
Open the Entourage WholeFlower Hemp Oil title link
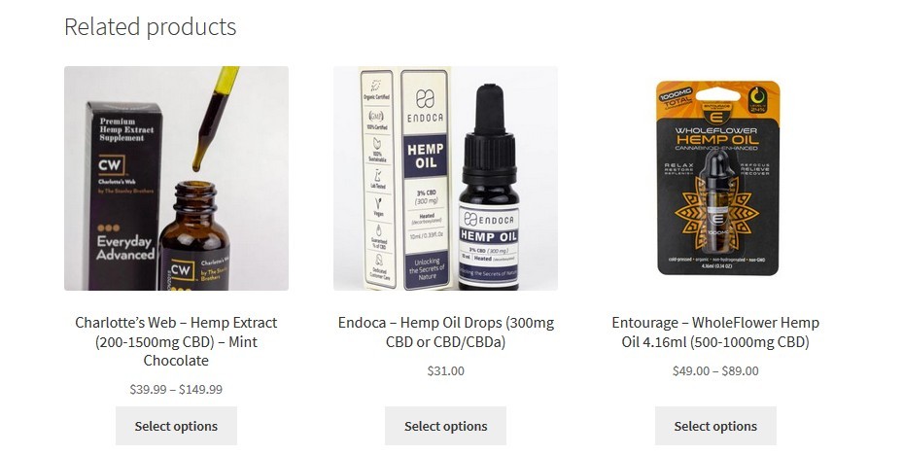715,332
